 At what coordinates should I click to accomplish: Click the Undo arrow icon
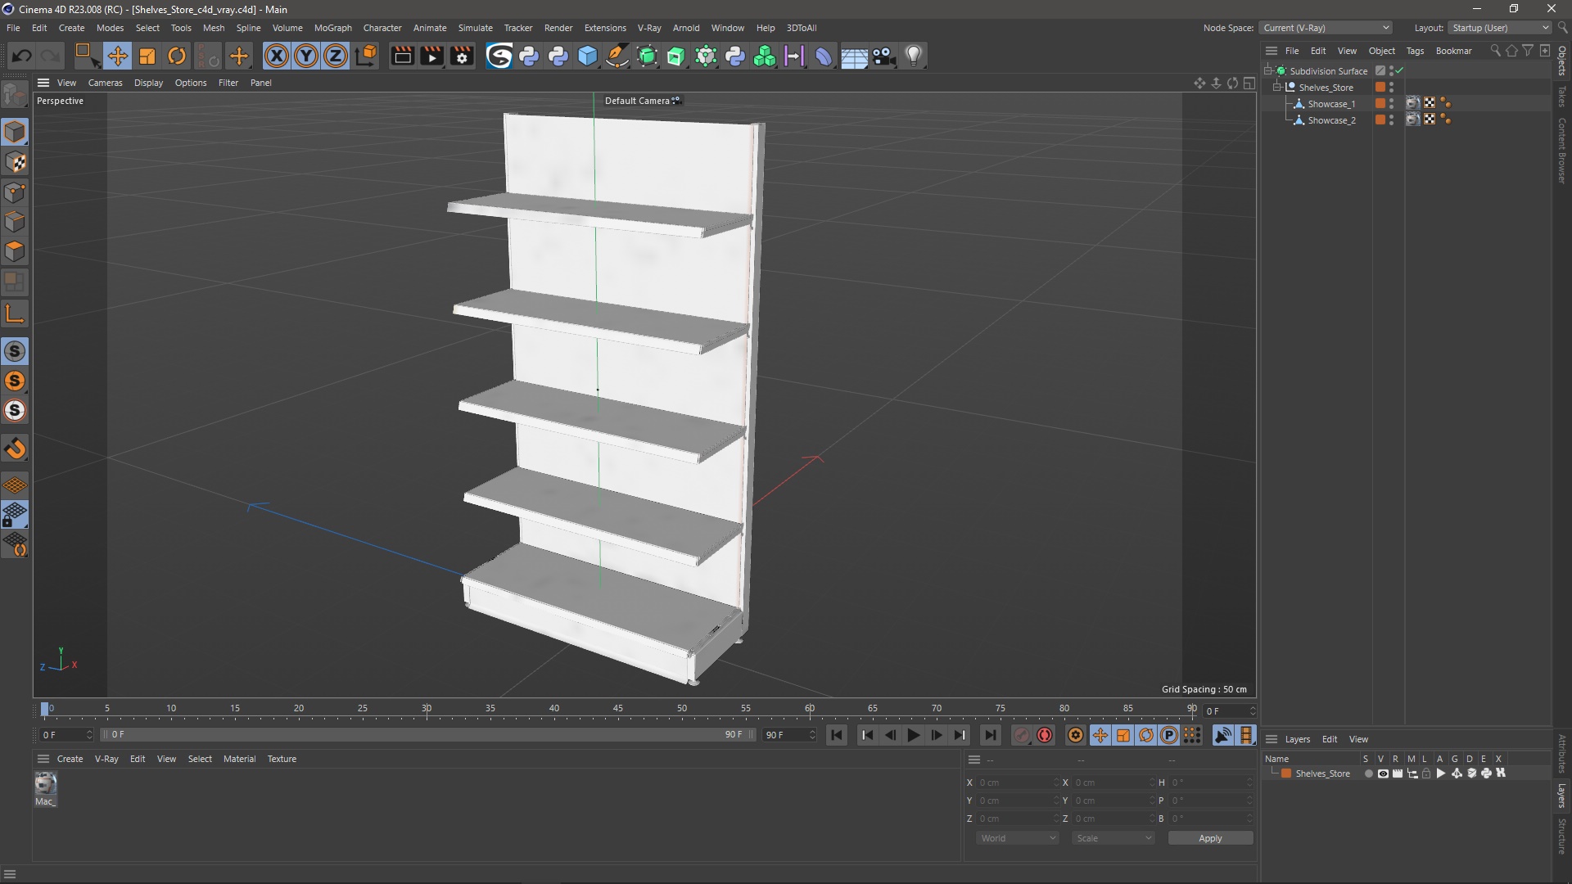pyautogui.click(x=22, y=56)
